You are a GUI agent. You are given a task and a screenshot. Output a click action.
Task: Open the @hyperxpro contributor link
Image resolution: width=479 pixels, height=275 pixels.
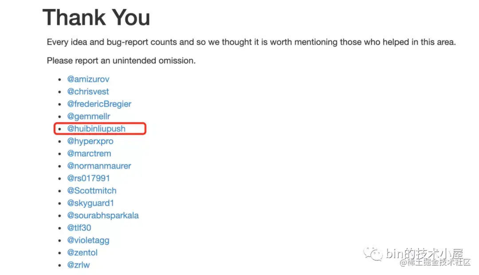click(90, 141)
